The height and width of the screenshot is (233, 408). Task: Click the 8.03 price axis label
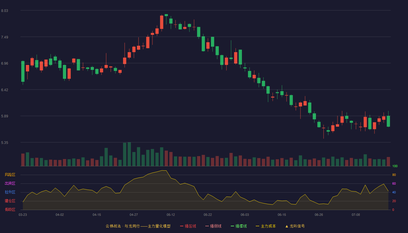pos(5,11)
